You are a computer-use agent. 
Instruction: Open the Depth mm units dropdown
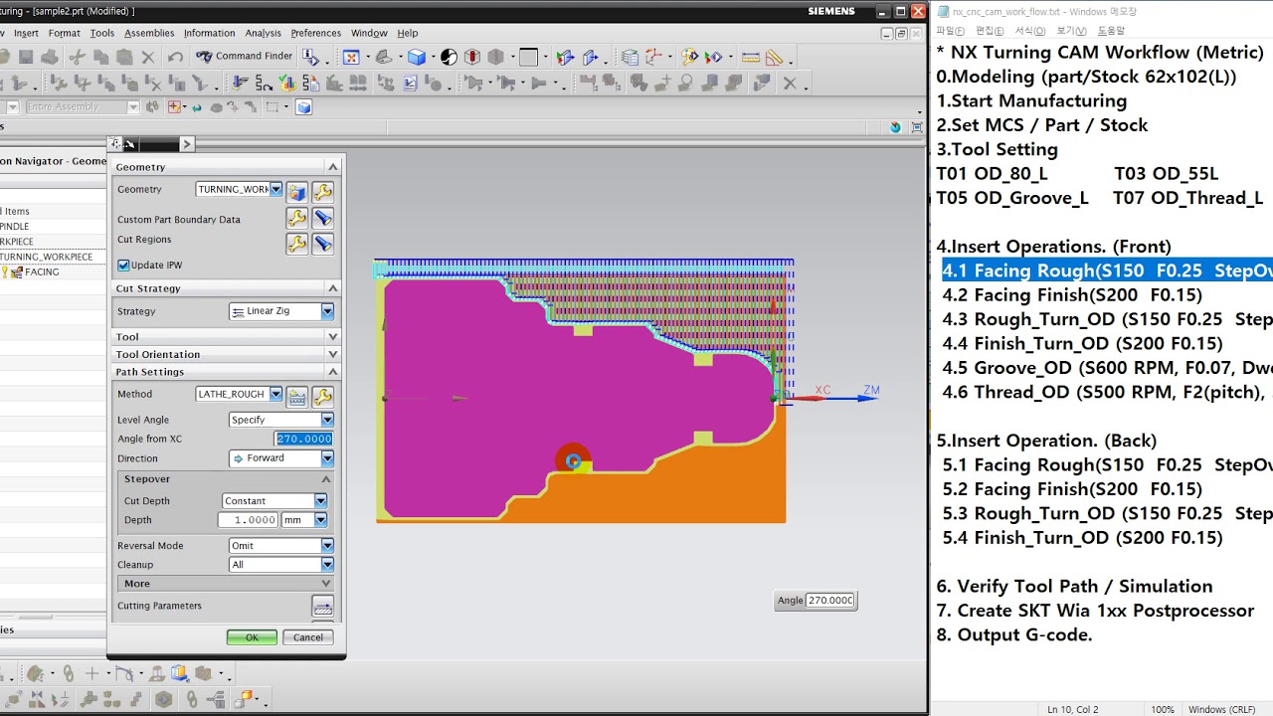click(320, 520)
